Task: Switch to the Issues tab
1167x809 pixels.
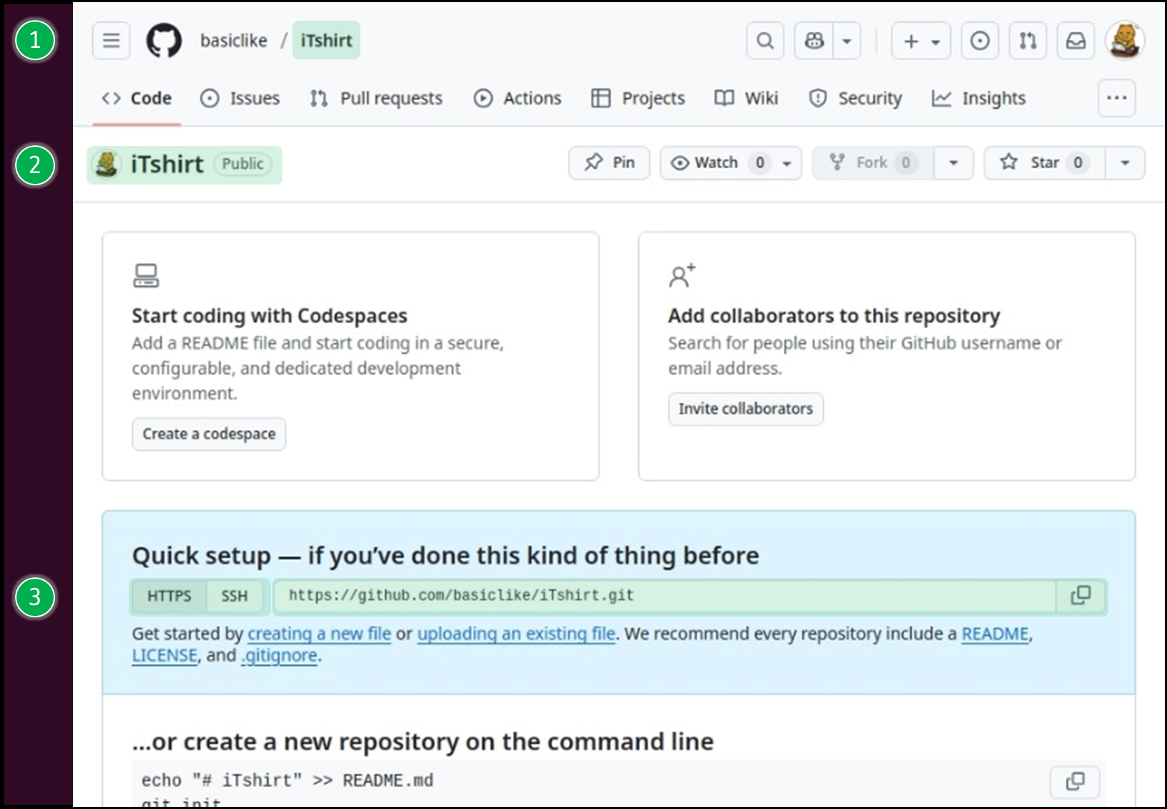Action: pos(240,98)
